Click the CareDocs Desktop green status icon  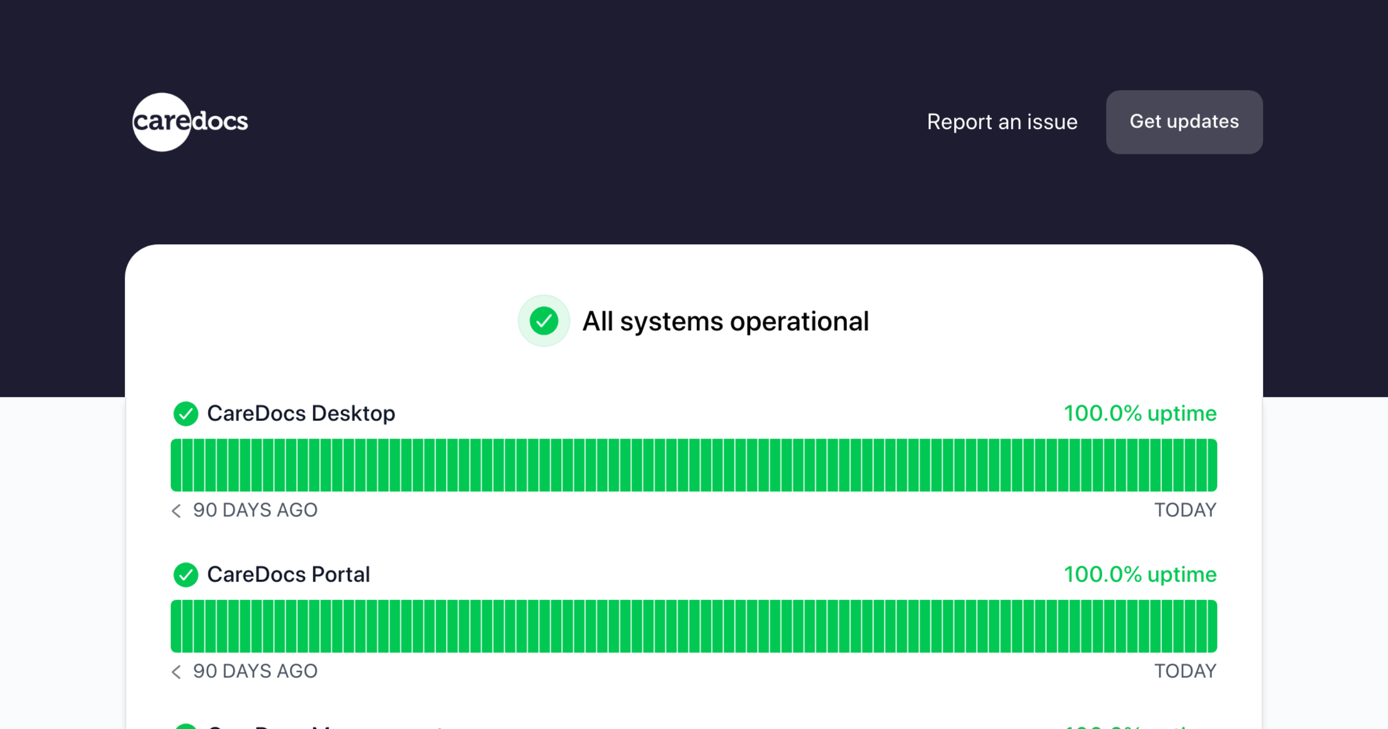click(186, 414)
